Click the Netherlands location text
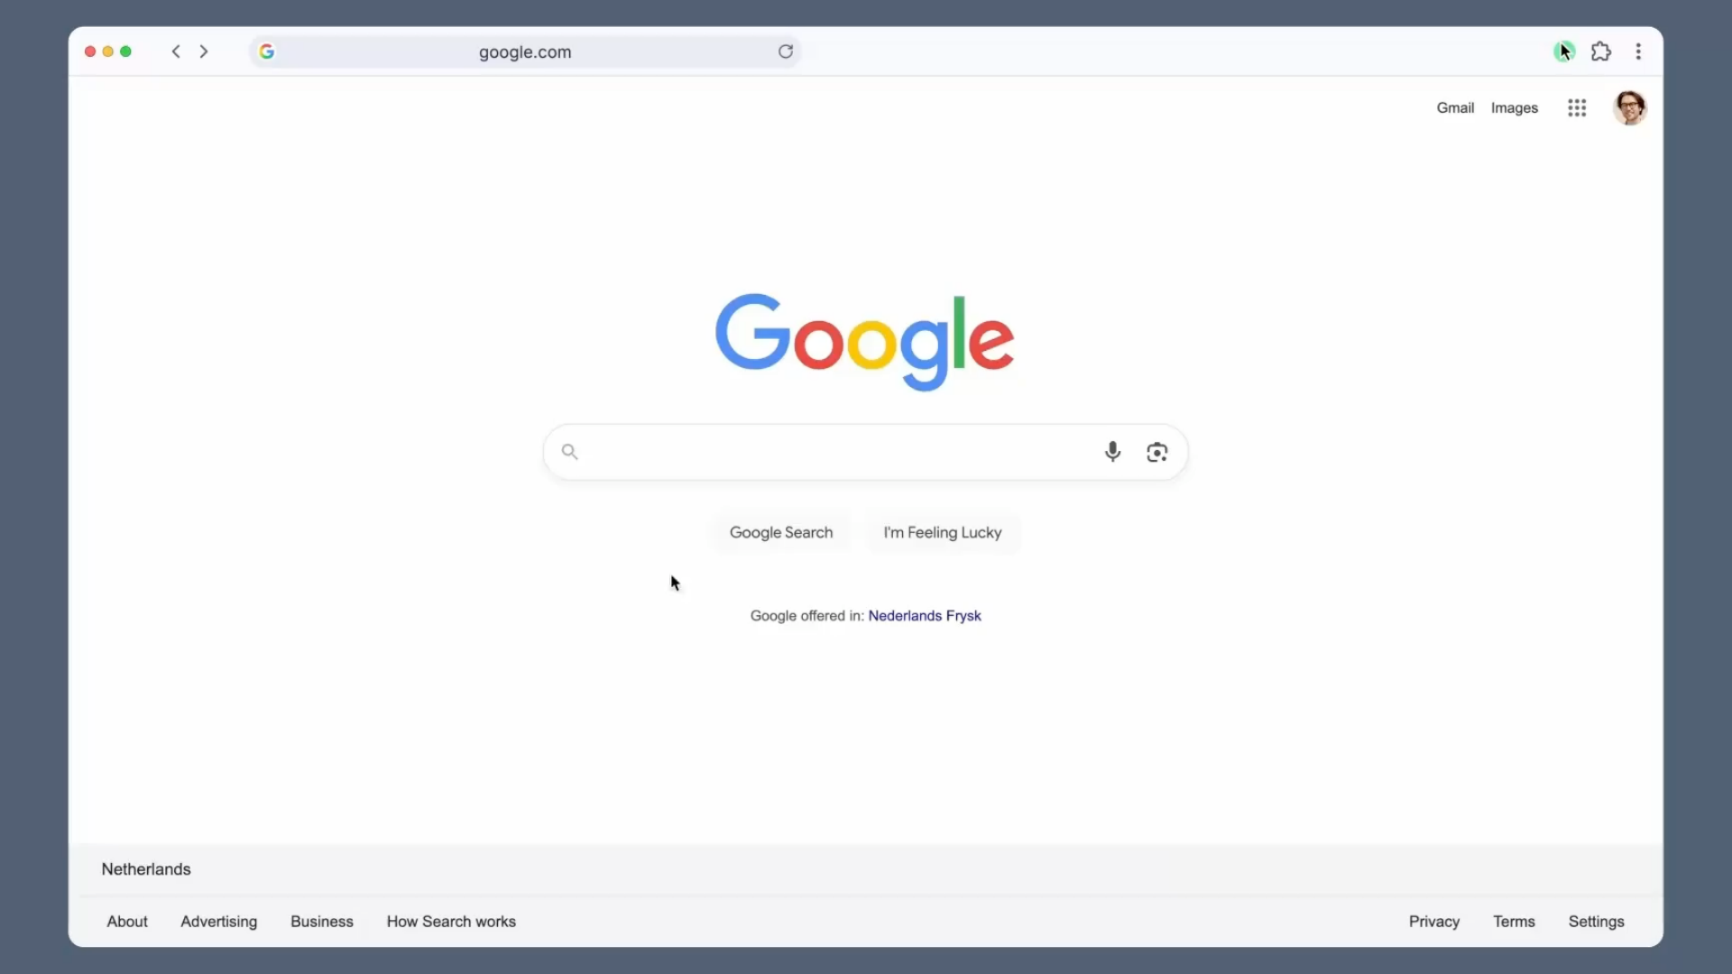1732x974 pixels. (146, 868)
